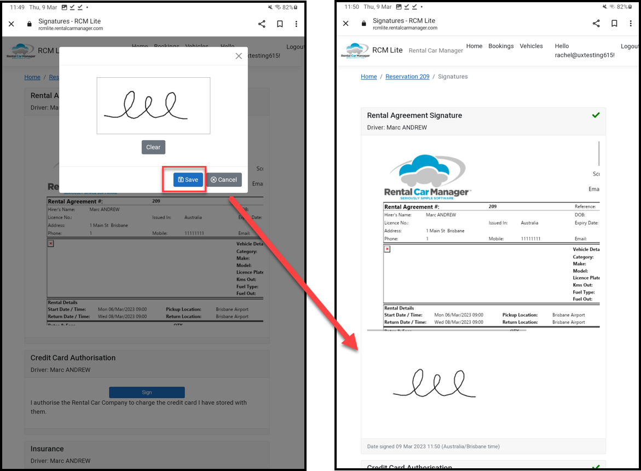Tap mute indicator in right status bar
Viewport: 641px width, 471px height.
point(605,7)
